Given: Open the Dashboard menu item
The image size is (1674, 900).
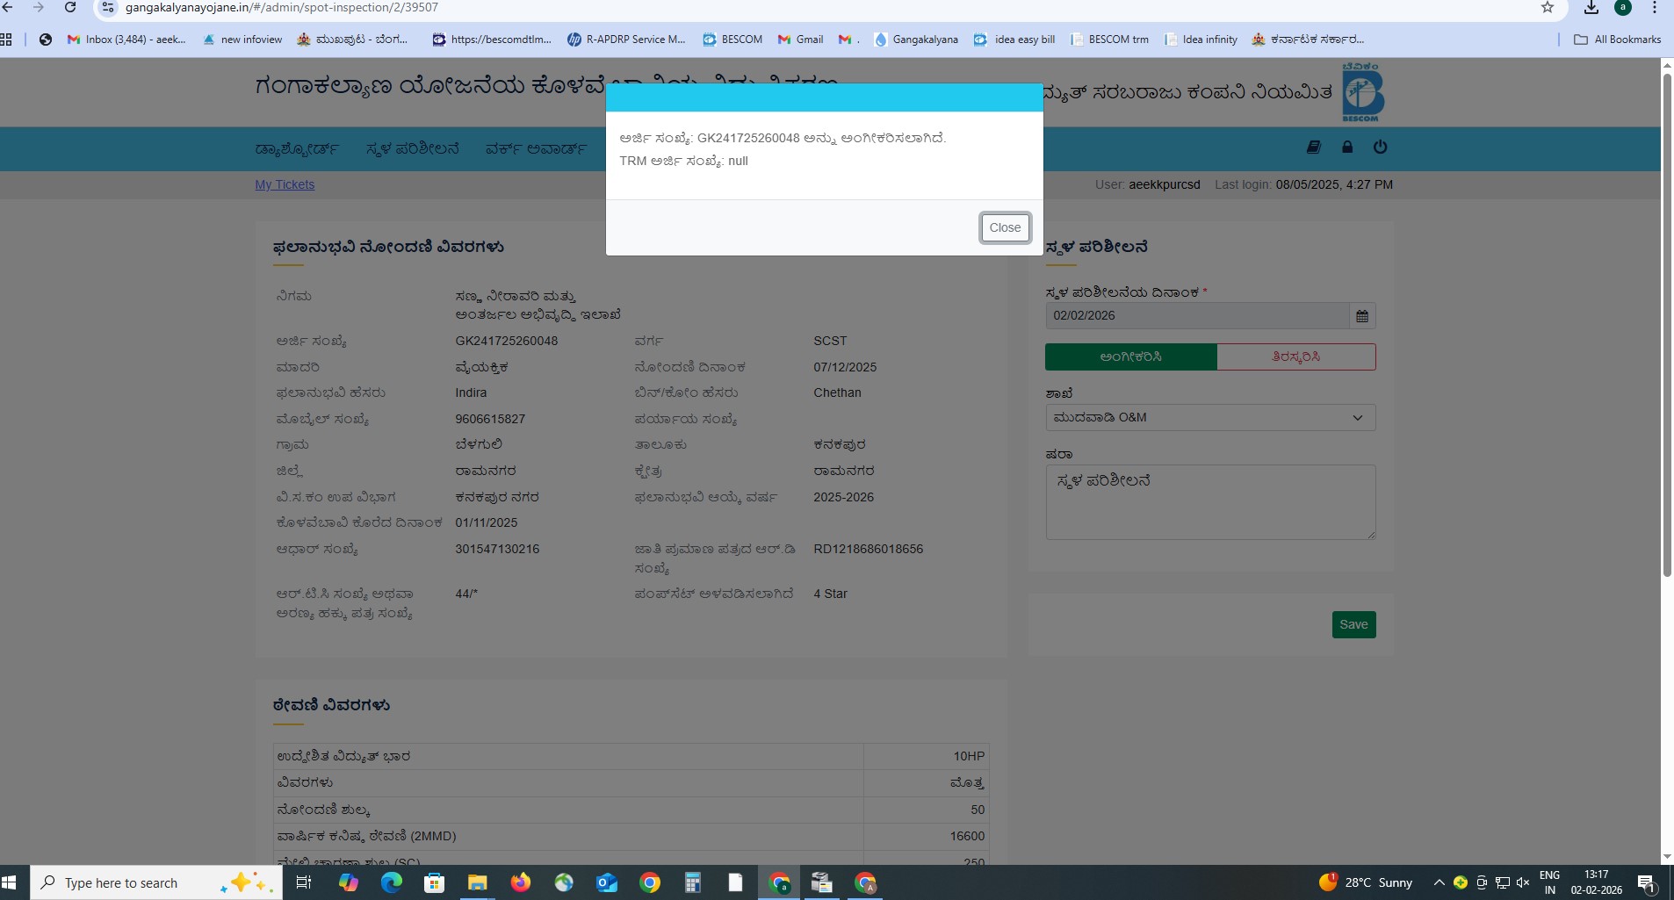Looking at the screenshot, I should pyautogui.click(x=297, y=148).
